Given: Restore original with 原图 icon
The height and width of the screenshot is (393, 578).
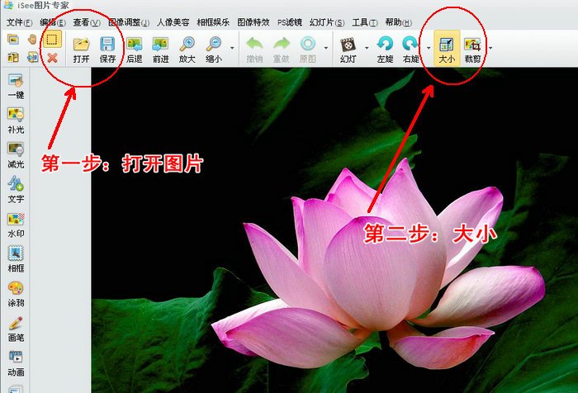Looking at the screenshot, I should pyautogui.click(x=308, y=45).
